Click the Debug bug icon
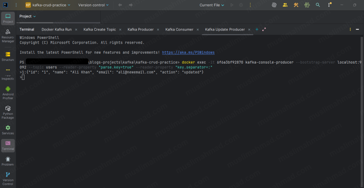 pyautogui.click(x=241, y=5)
